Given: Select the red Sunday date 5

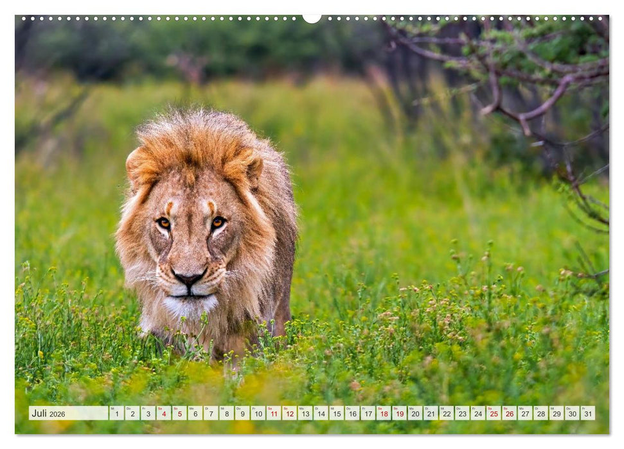Looking at the screenshot, I should pos(179,413).
